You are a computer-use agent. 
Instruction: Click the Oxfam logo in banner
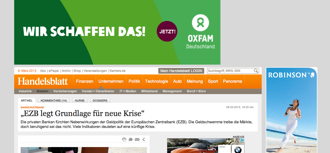click(201, 32)
